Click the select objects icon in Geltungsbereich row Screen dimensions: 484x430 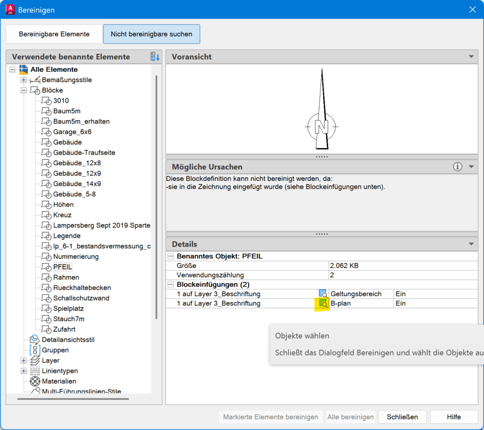323,294
